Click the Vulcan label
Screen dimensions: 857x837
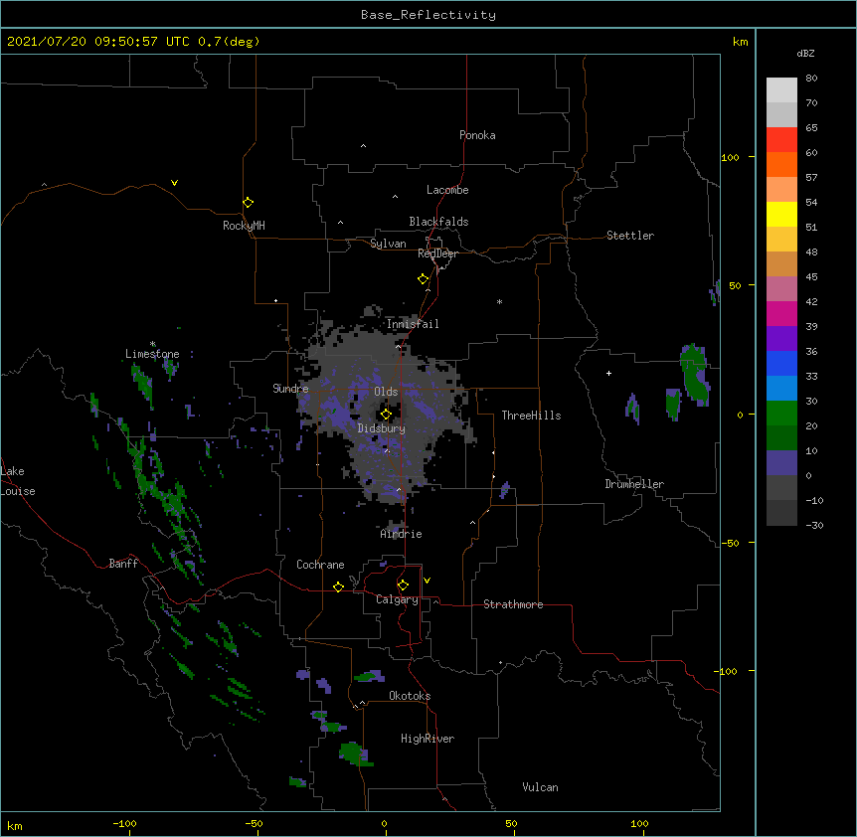(540, 787)
